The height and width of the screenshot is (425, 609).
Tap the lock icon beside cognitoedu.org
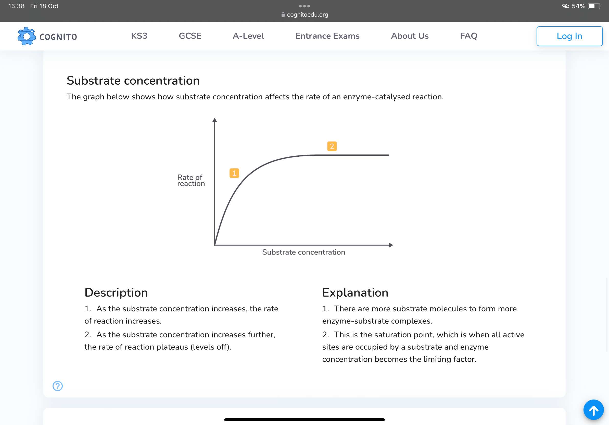point(283,15)
